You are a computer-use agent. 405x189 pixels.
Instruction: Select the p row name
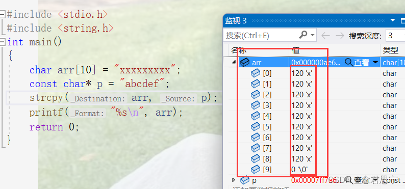coord(254,181)
